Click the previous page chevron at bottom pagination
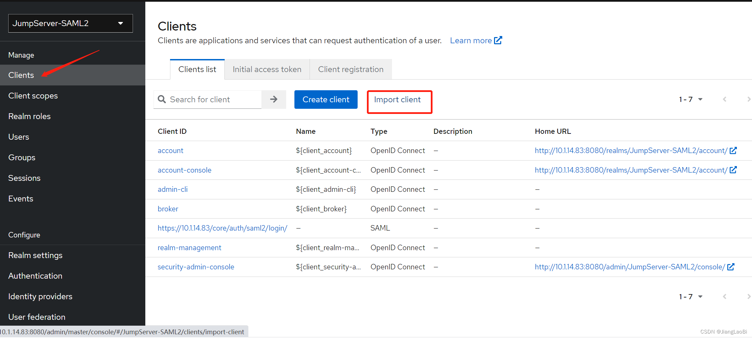The image size is (752, 338). 725,296
